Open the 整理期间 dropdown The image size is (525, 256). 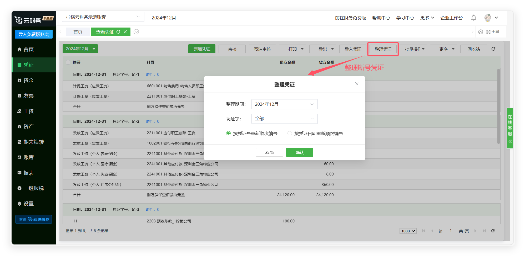coord(284,104)
